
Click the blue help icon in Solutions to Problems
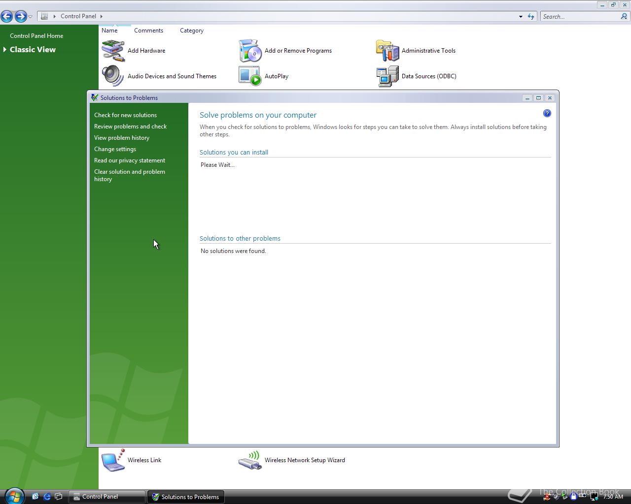547,114
